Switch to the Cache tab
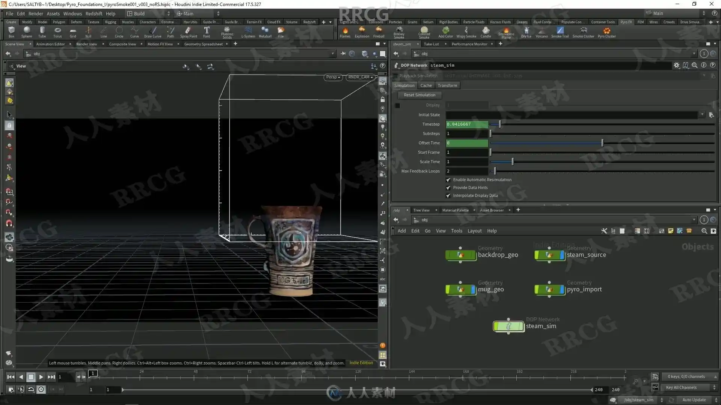 point(426,85)
